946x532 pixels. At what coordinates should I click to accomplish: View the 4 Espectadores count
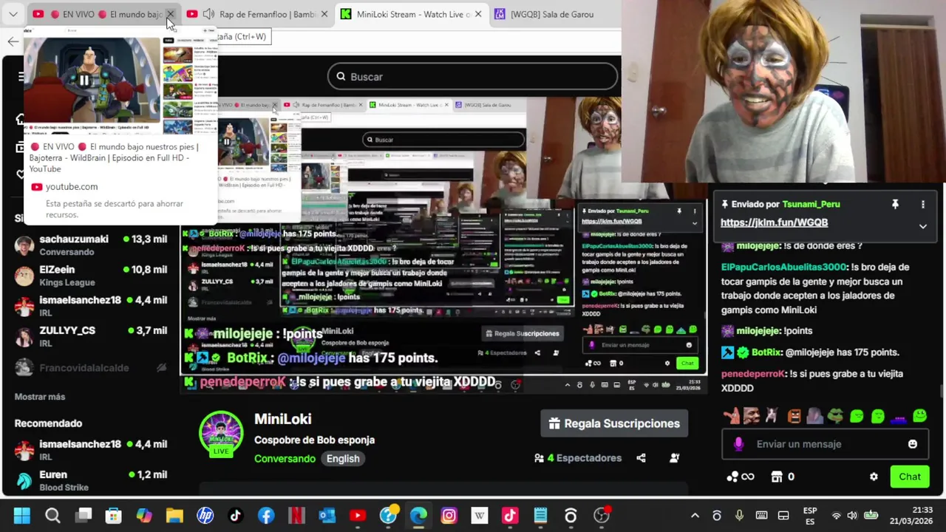point(578,458)
